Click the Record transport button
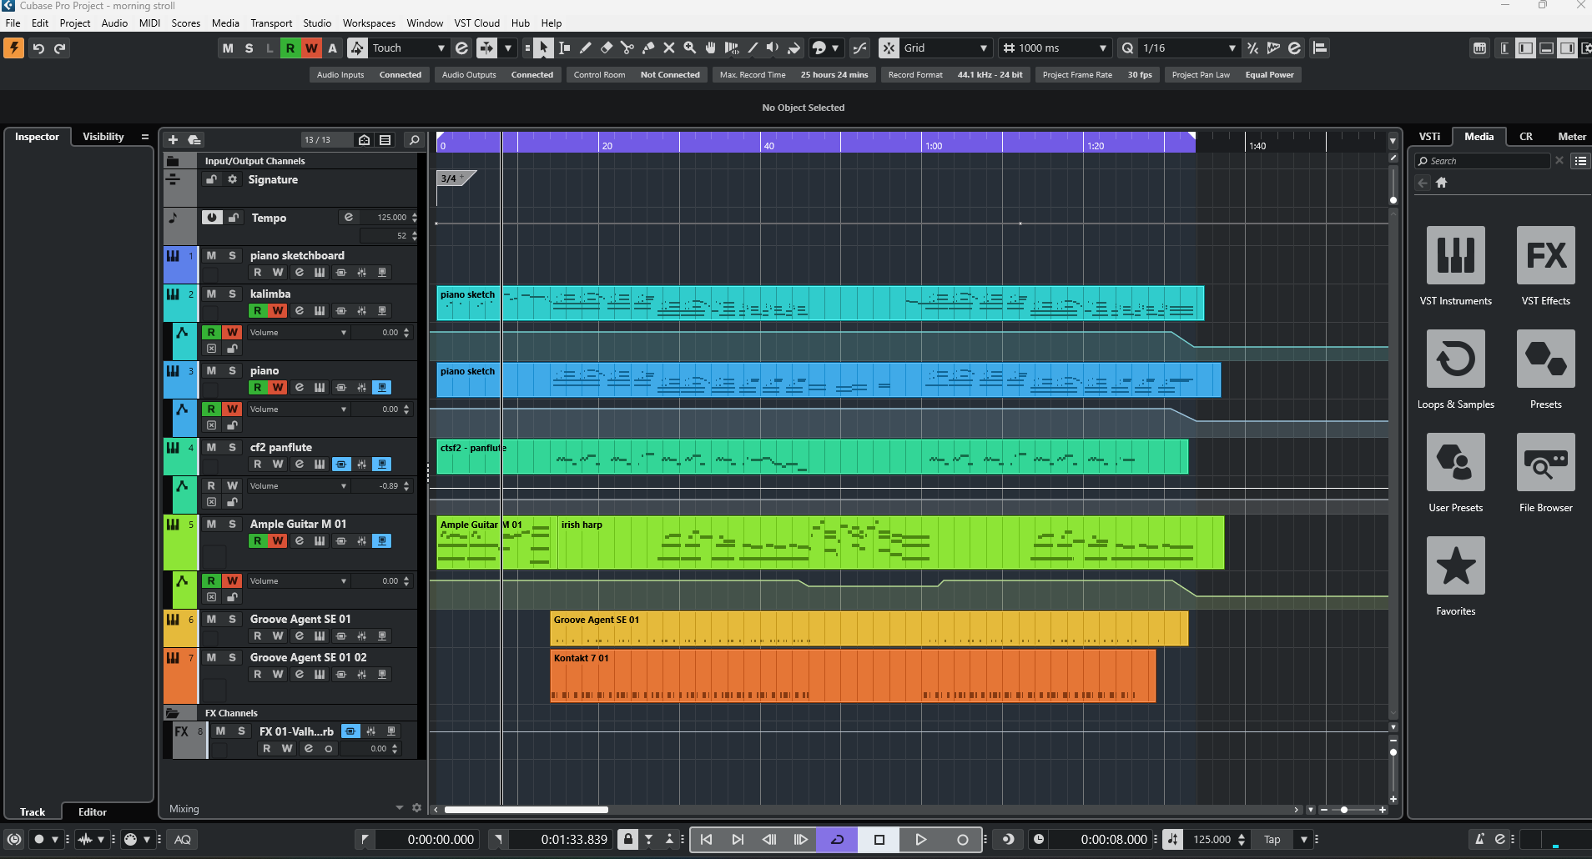The image size is (1592, 859). [962, 840]
